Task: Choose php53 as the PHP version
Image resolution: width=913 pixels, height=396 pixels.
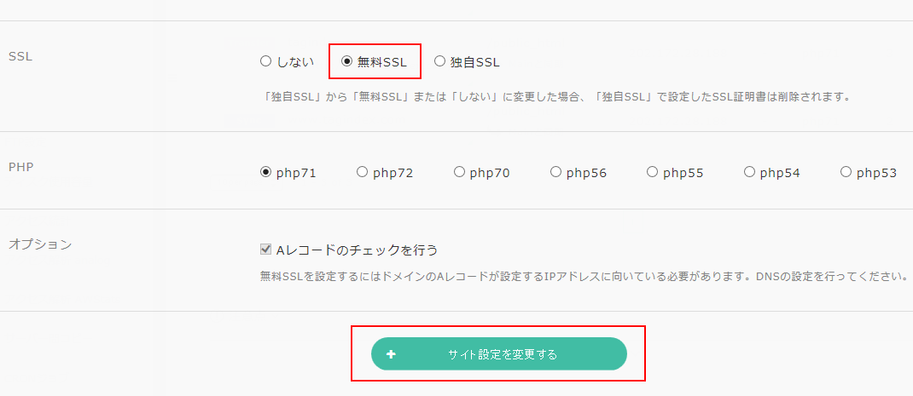Action: pos(846,172)
